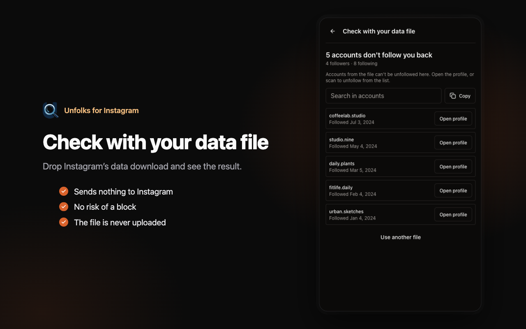Open profile for fitlife.daily
The width and height of the screenshot is (526, 329).
coord(453,191)
